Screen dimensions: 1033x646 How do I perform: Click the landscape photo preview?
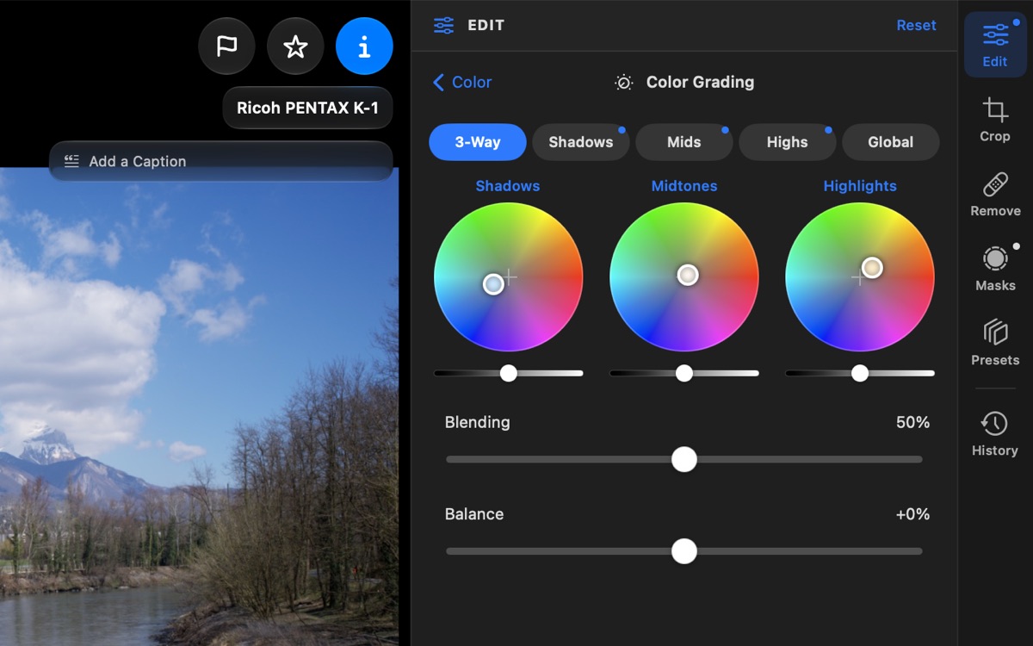(199, 407)
